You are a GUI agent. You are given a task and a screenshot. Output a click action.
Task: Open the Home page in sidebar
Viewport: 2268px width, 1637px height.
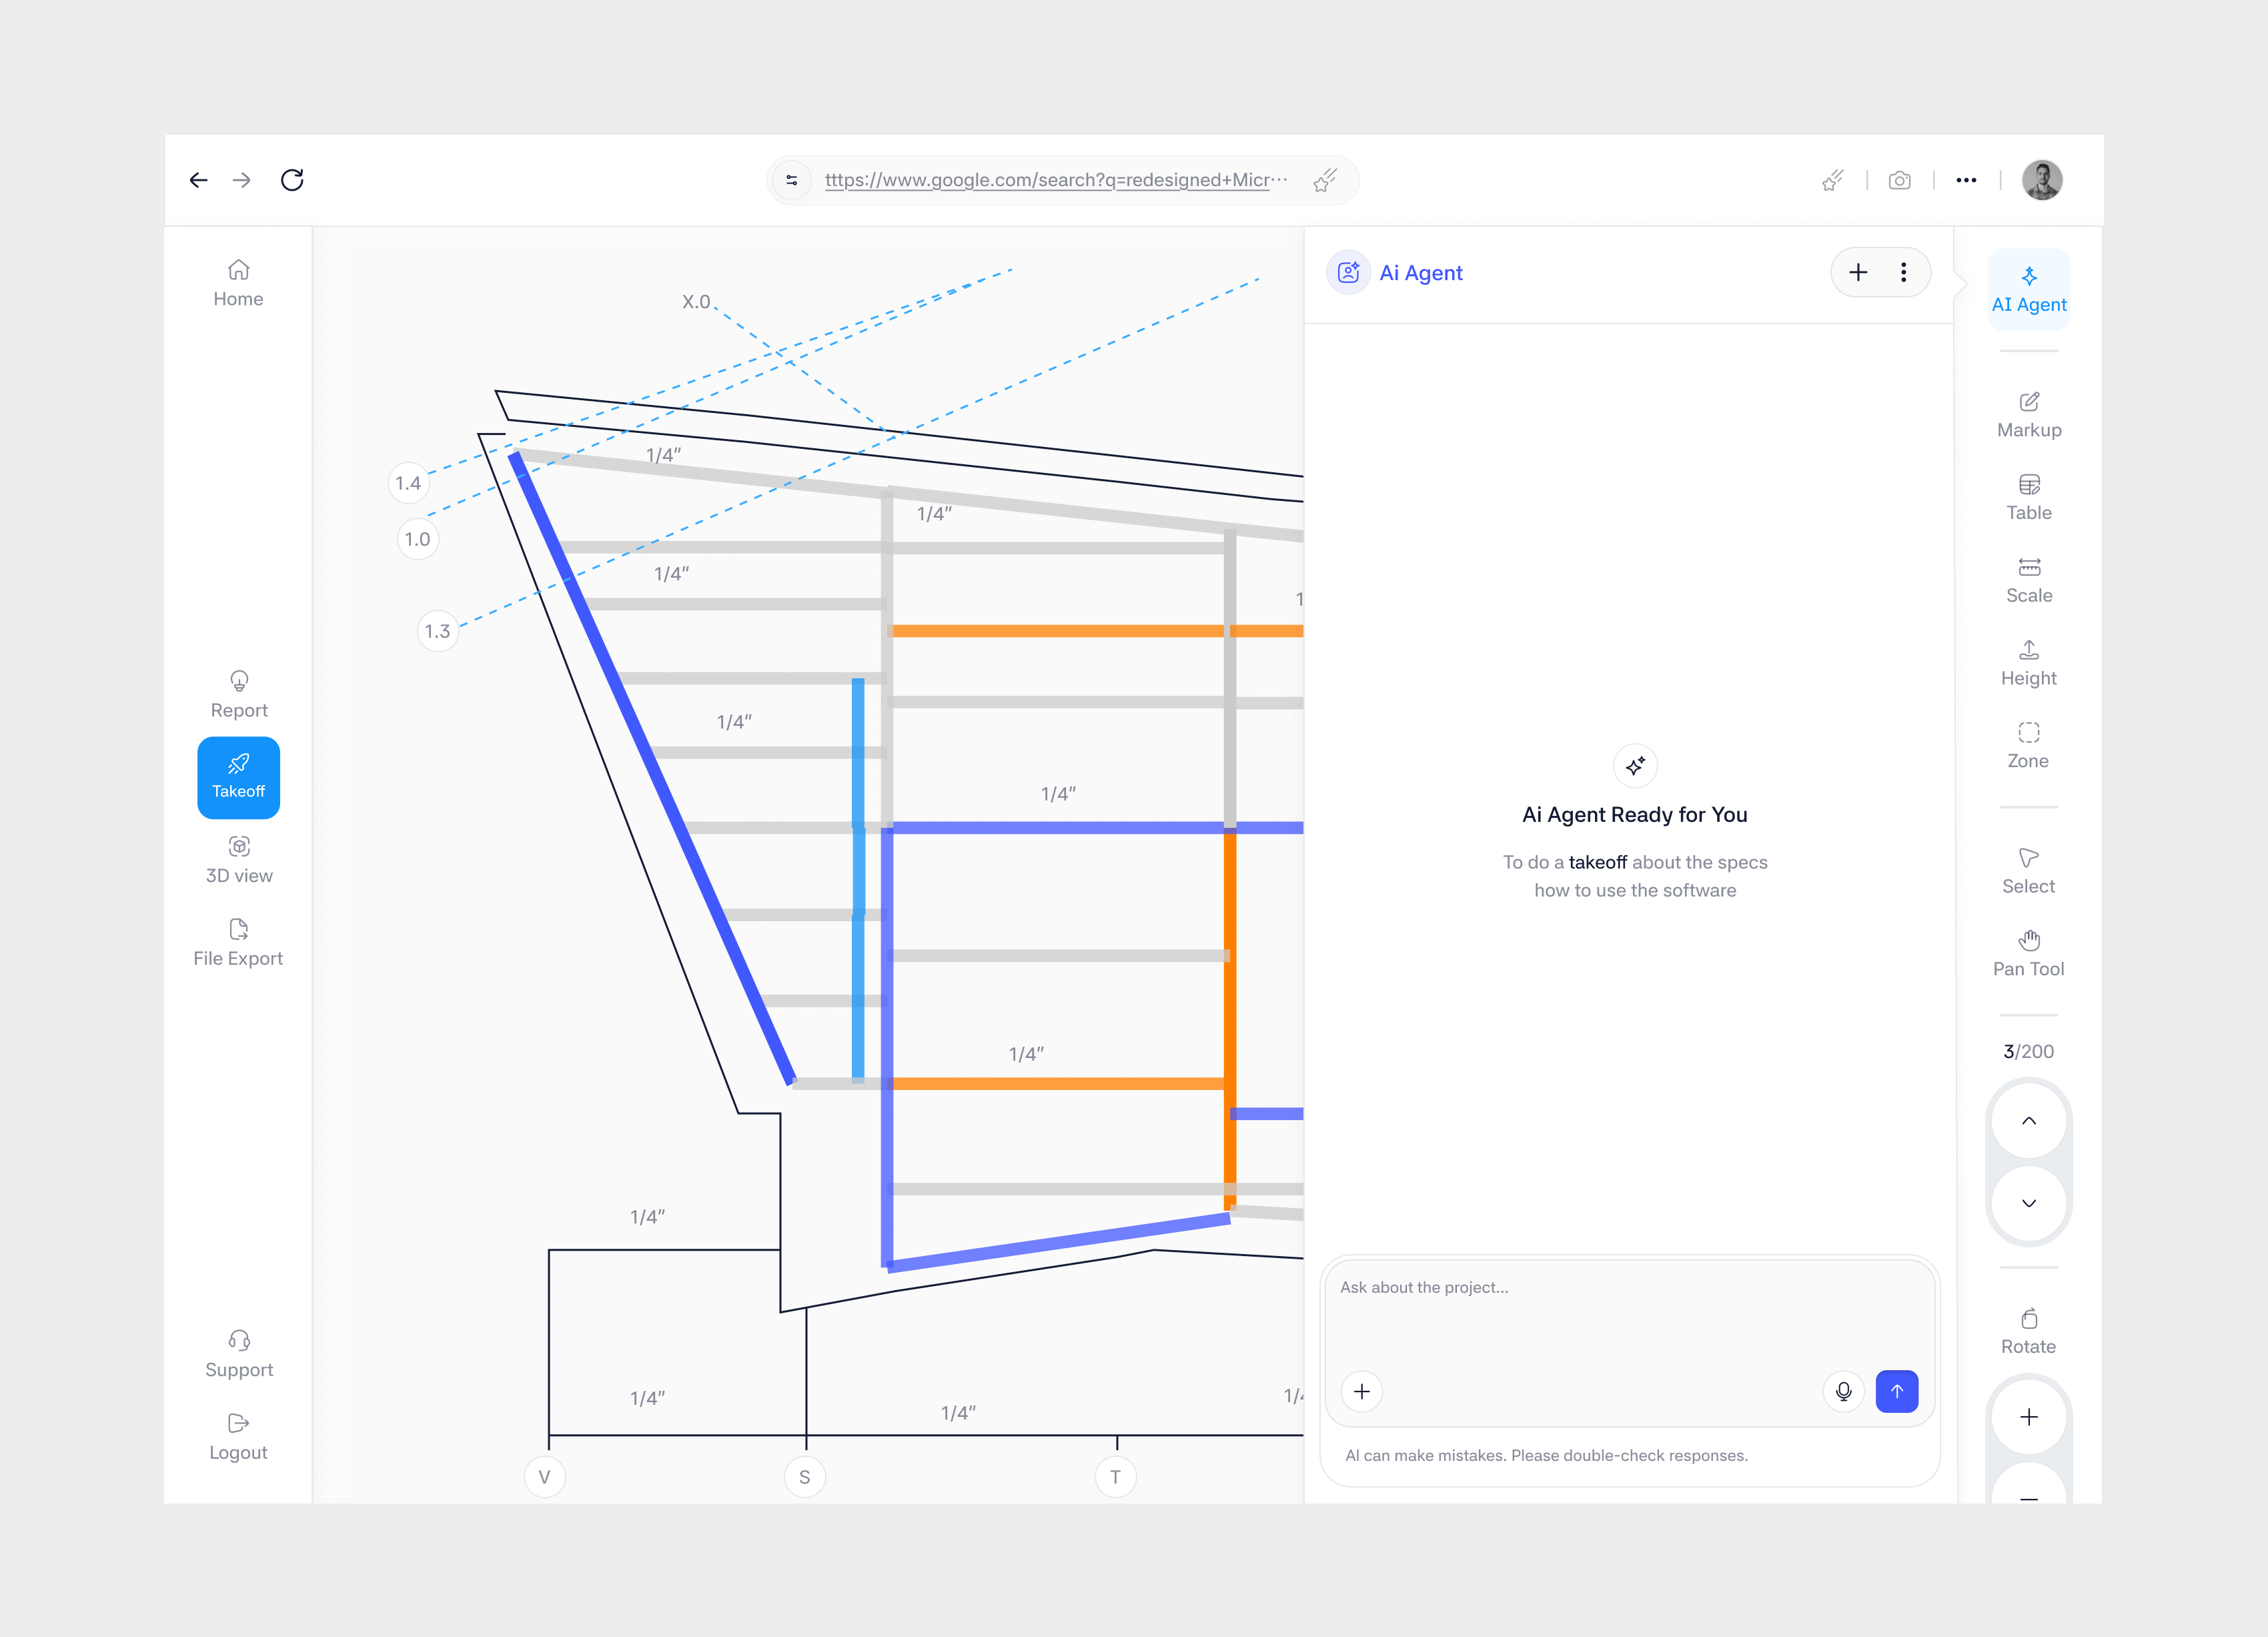[238, 284]
